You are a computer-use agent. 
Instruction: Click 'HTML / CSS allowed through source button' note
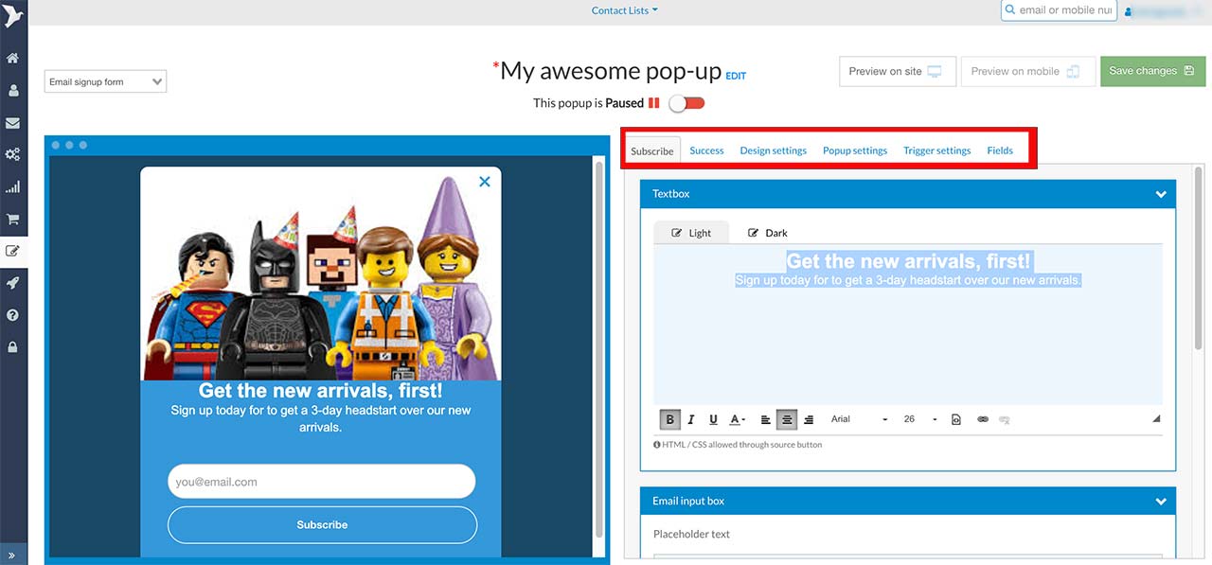tap(738, 445)
